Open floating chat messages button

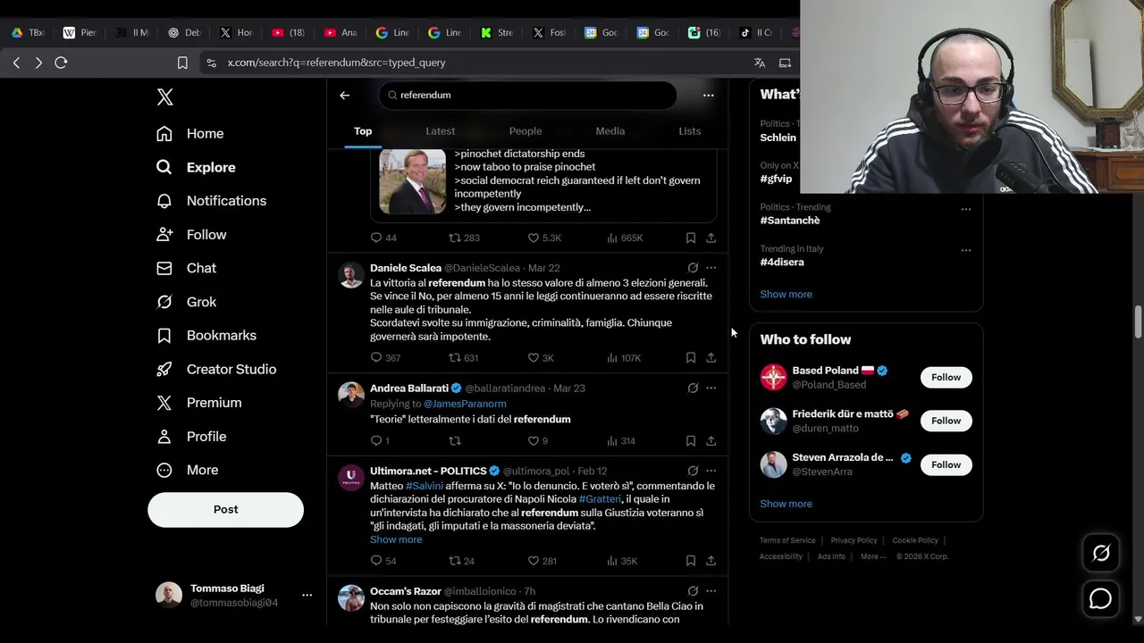[x=1101, y=598]
